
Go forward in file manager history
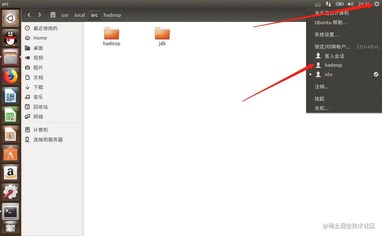40,15
